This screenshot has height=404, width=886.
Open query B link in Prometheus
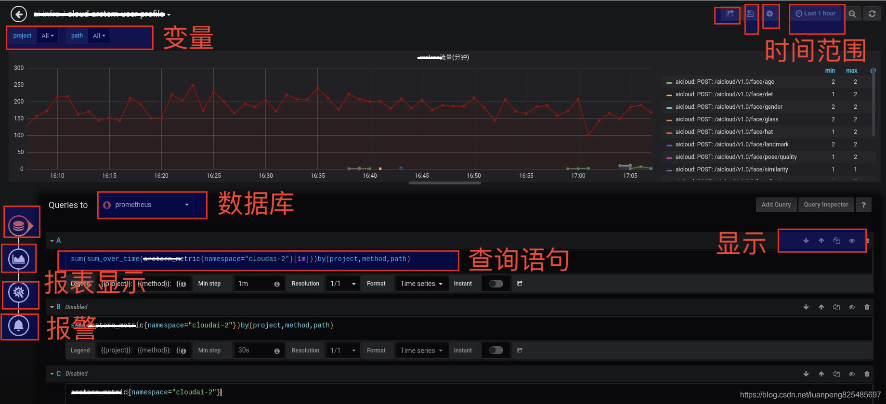point(520,351)
